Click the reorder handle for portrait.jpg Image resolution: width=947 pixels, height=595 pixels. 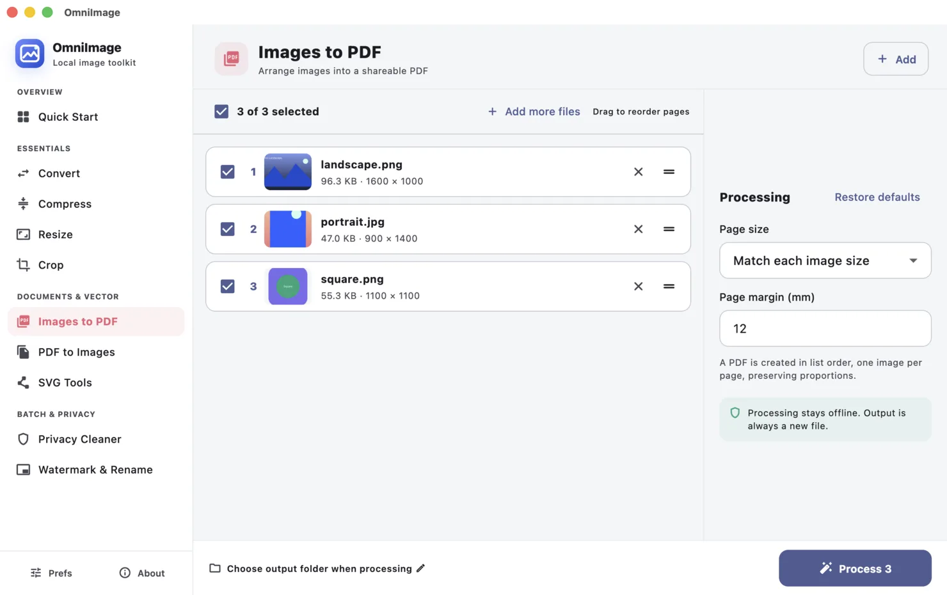pos(669,229)
